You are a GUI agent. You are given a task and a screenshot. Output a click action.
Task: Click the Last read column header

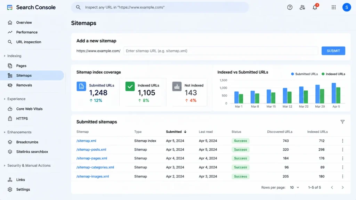point(206,132)
